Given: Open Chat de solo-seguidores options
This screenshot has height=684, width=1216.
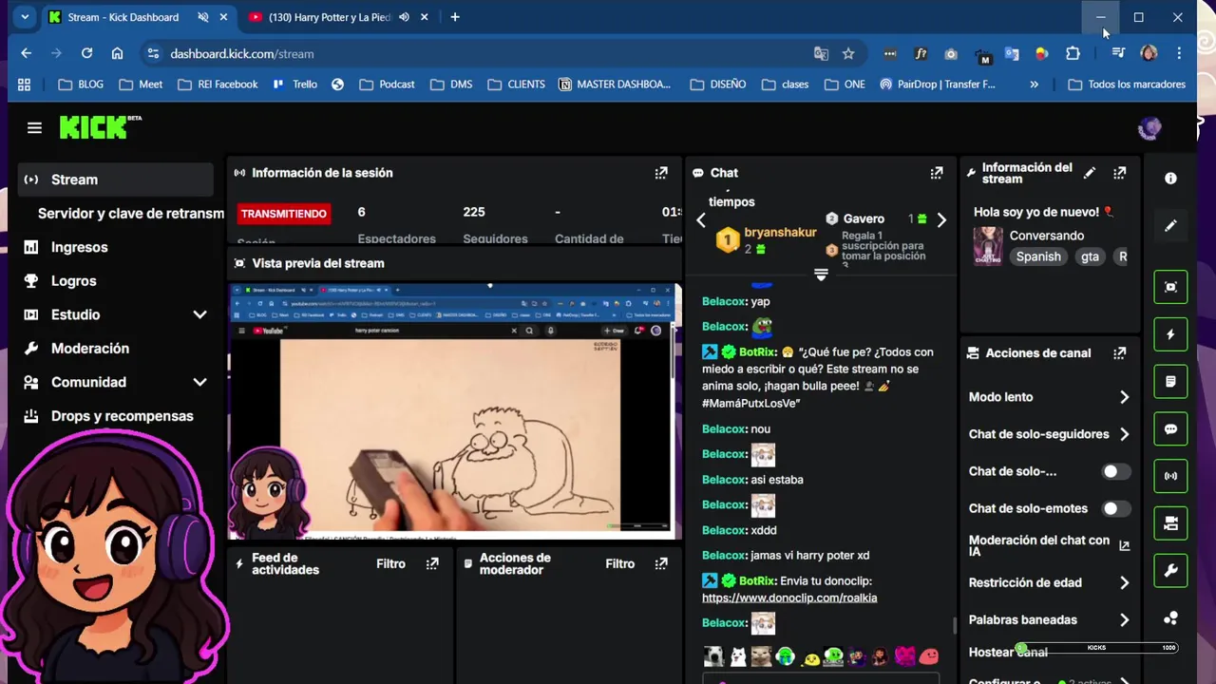Looking at the screenshot, I should click(x=1050, y=434).
